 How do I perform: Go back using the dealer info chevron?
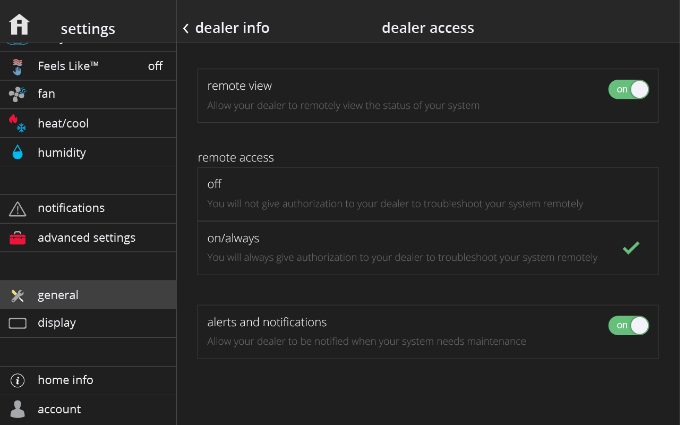tap(186, 29)
